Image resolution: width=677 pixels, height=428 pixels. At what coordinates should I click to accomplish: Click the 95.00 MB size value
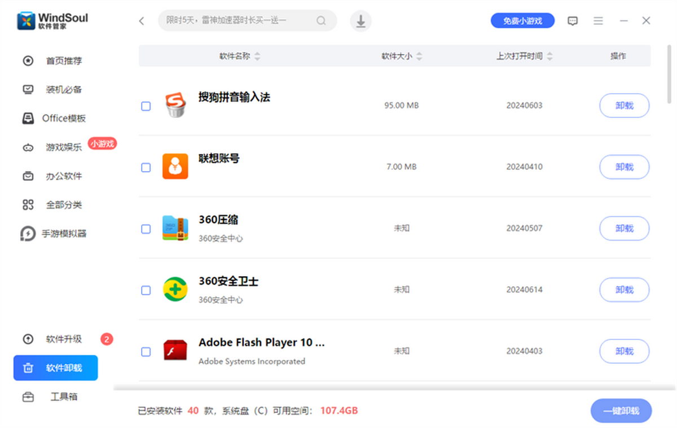tap(402, 106)
